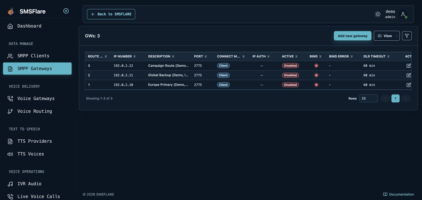Image resolution: width=422 pixels, height=200 pixels.
Task: Click Disabled badge for Global Backup
Action: click(x=291, y=75)
